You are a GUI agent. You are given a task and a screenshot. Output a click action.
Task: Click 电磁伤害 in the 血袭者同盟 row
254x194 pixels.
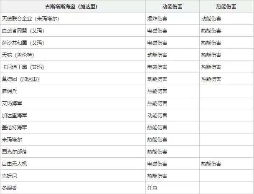click(x=157, y=31)
